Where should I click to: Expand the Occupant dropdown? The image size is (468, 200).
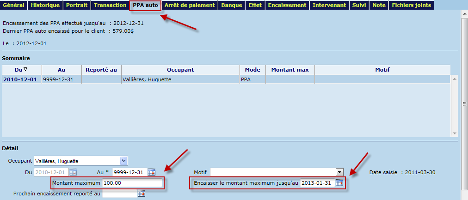123,161
